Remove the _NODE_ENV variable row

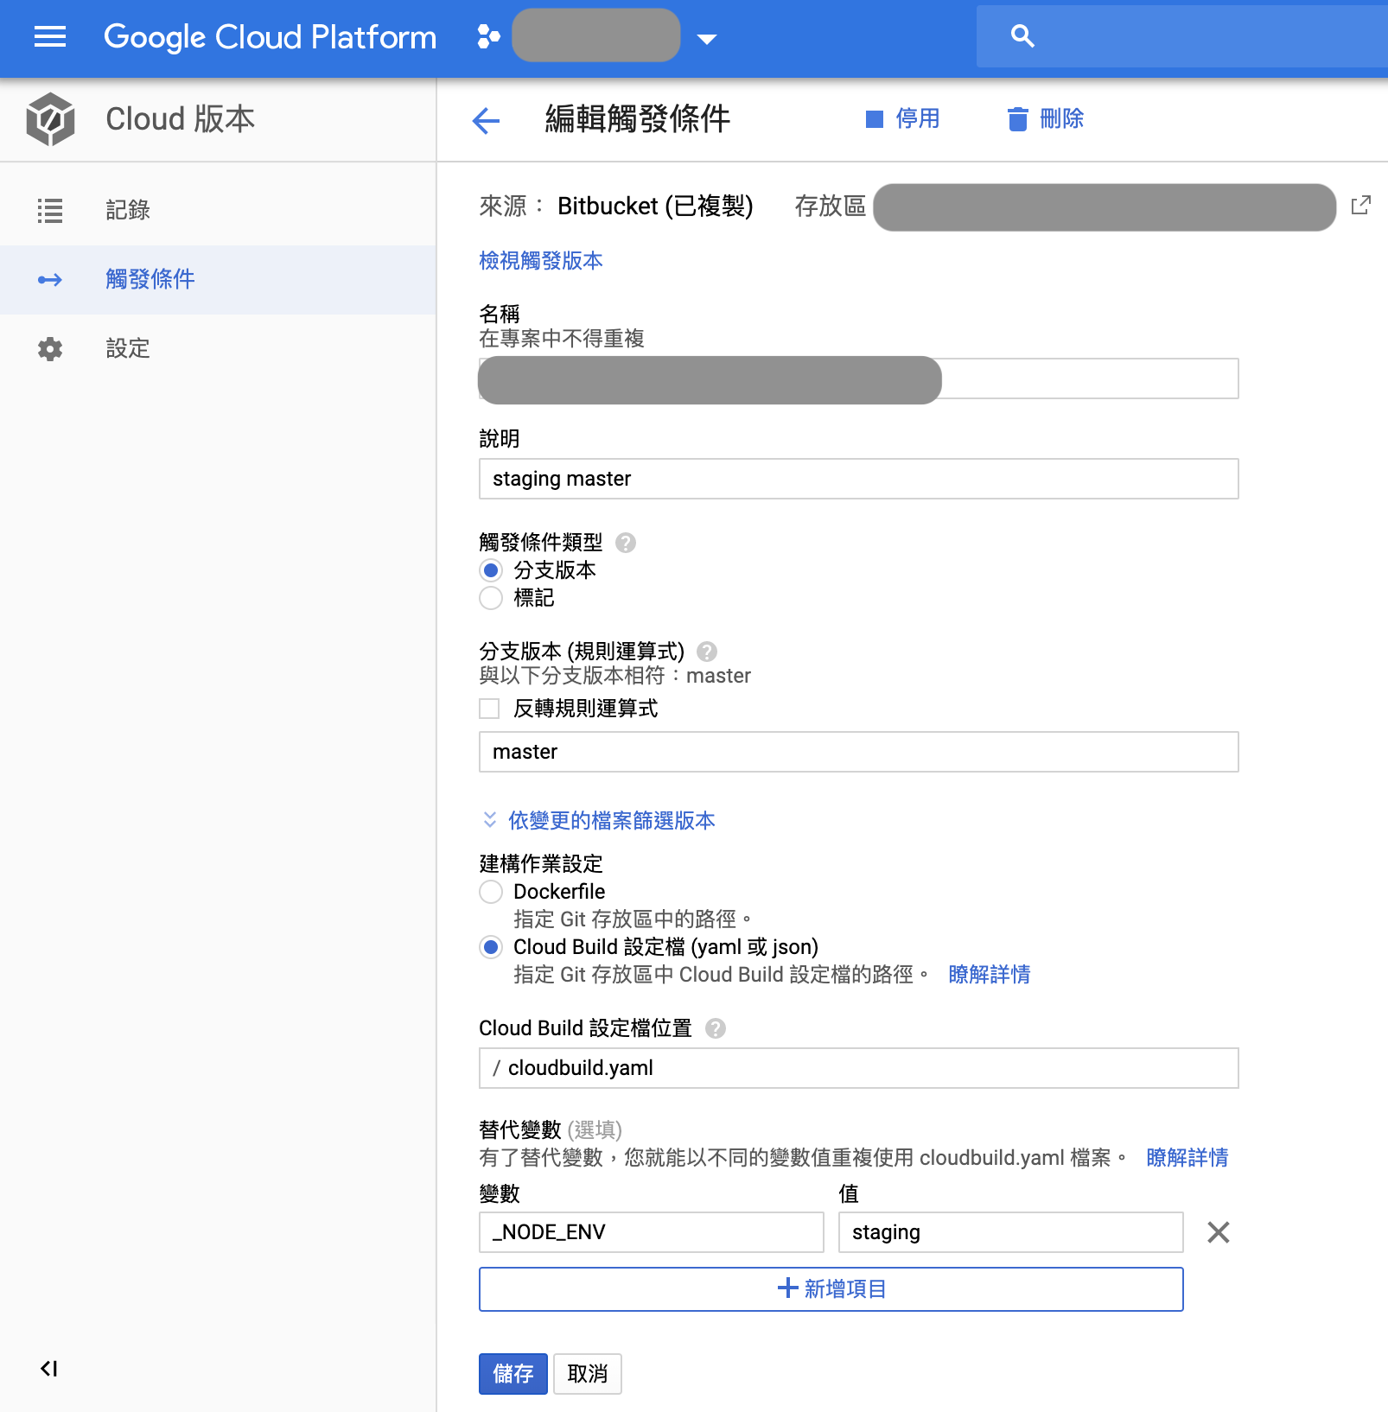pos(1219,1232)
